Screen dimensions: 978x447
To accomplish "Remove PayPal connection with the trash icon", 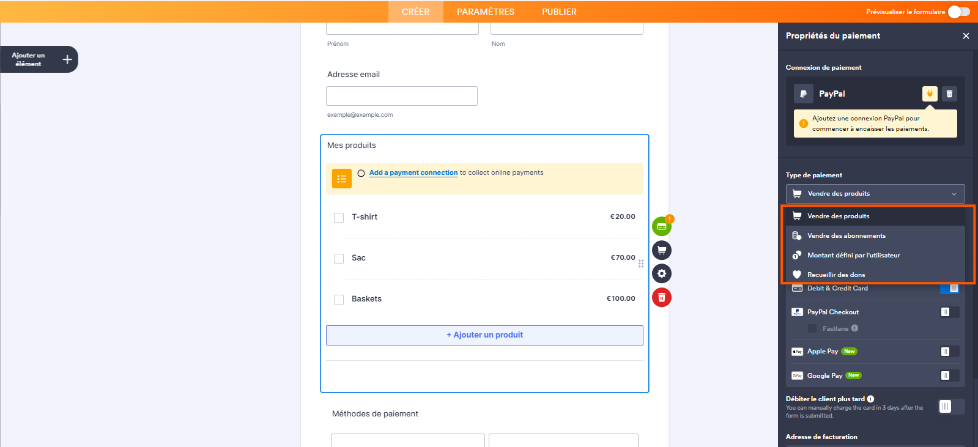I will point(949,94).
